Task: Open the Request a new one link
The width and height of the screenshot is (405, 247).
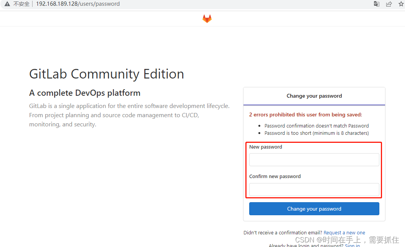Action: (344, 232)
